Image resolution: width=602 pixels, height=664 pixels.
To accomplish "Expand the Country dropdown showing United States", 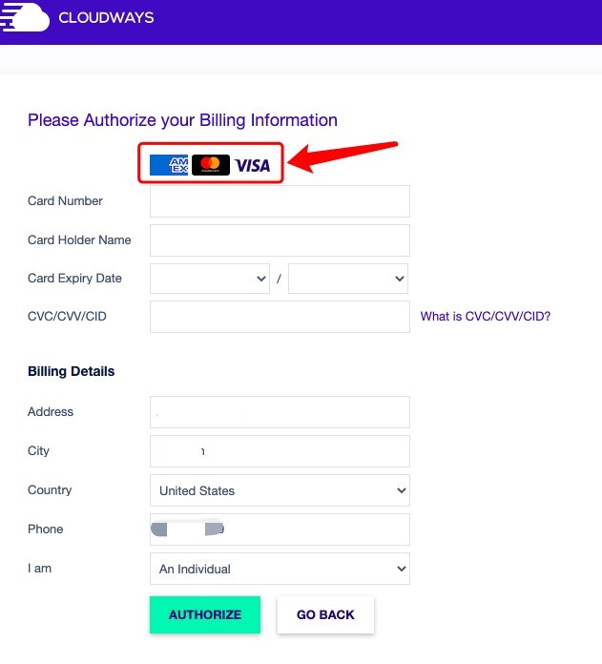I will pyautogui.click(x=280, y=490).
